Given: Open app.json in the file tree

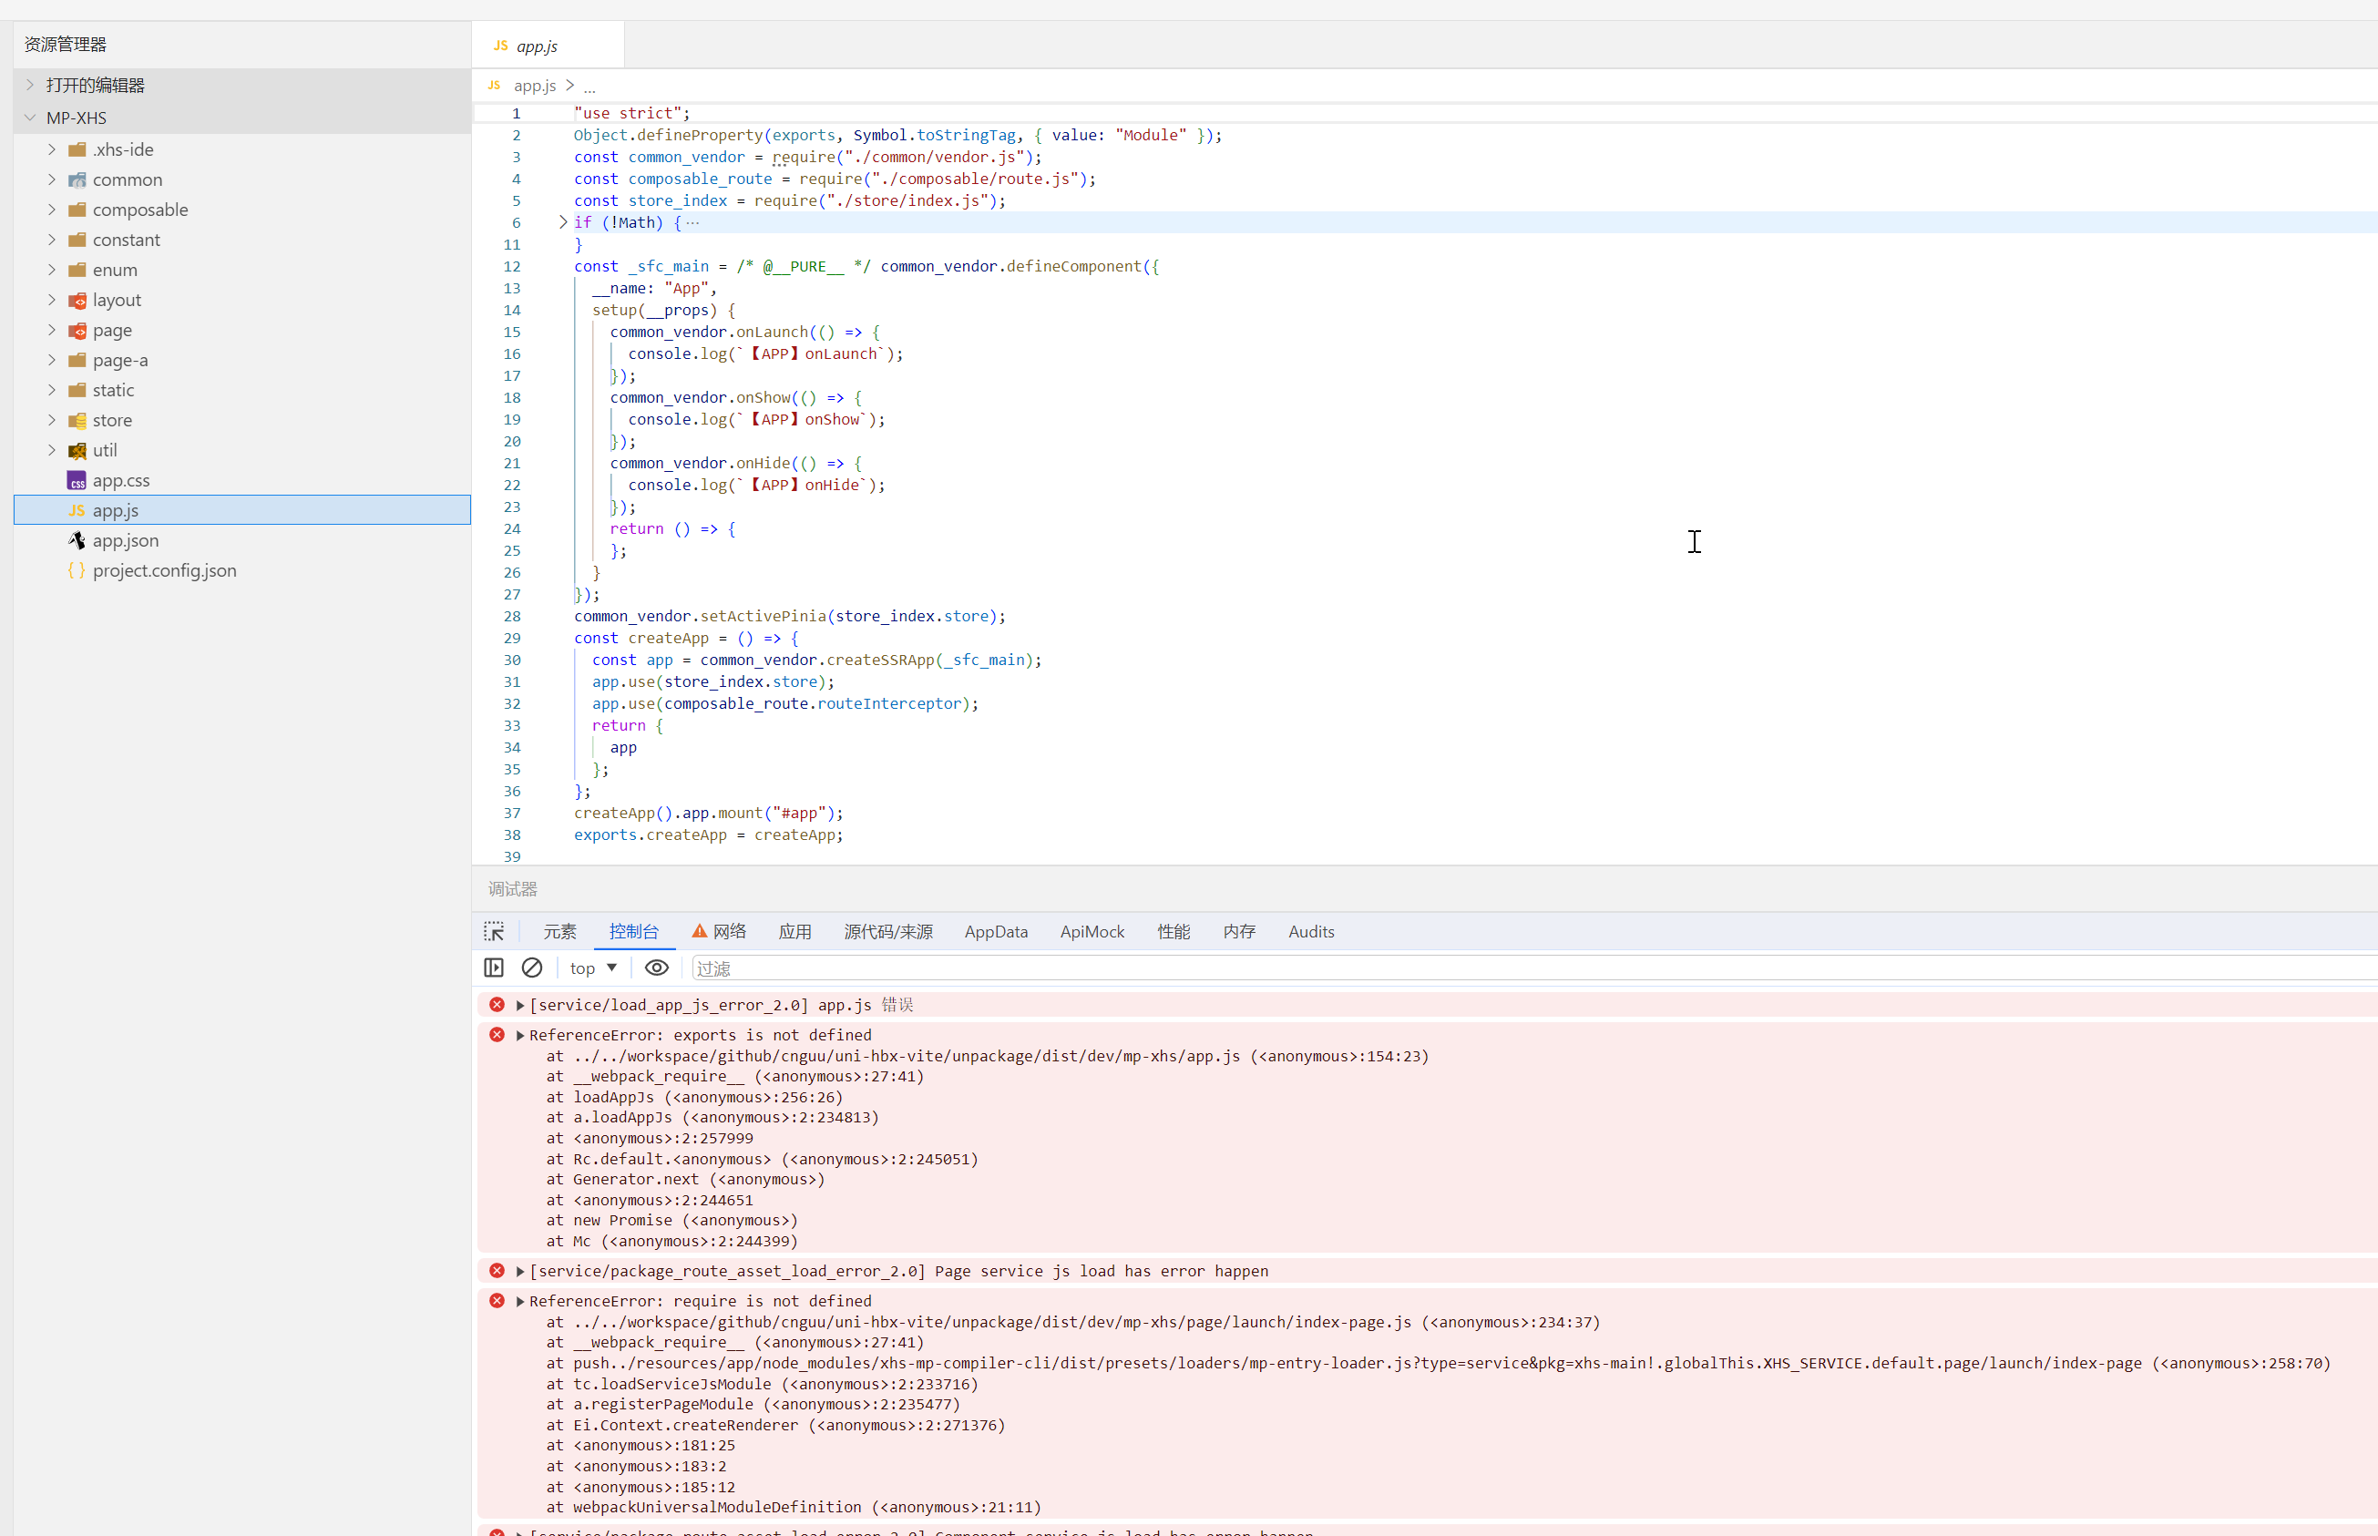Looking at the screenshot, I should pyautogui.click(x=125, y=540).
